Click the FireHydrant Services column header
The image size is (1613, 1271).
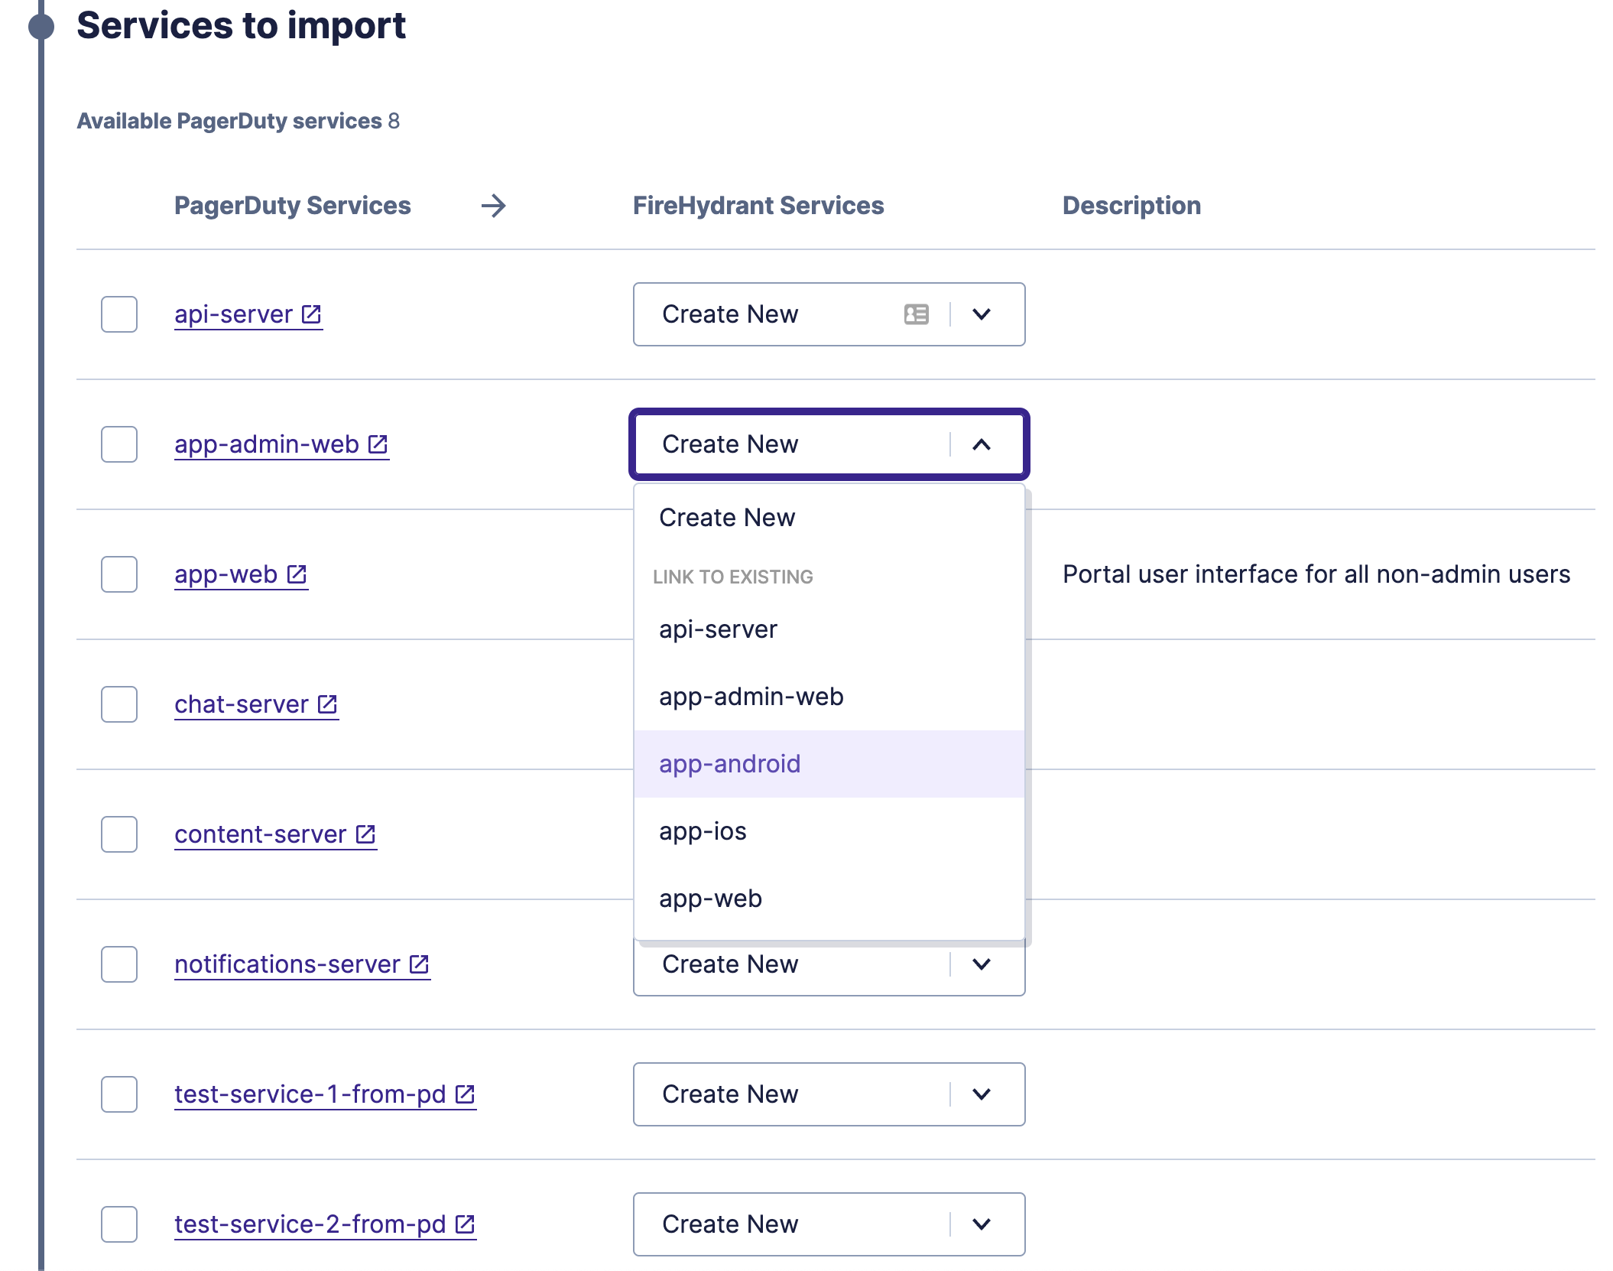[x=758, y=206]
